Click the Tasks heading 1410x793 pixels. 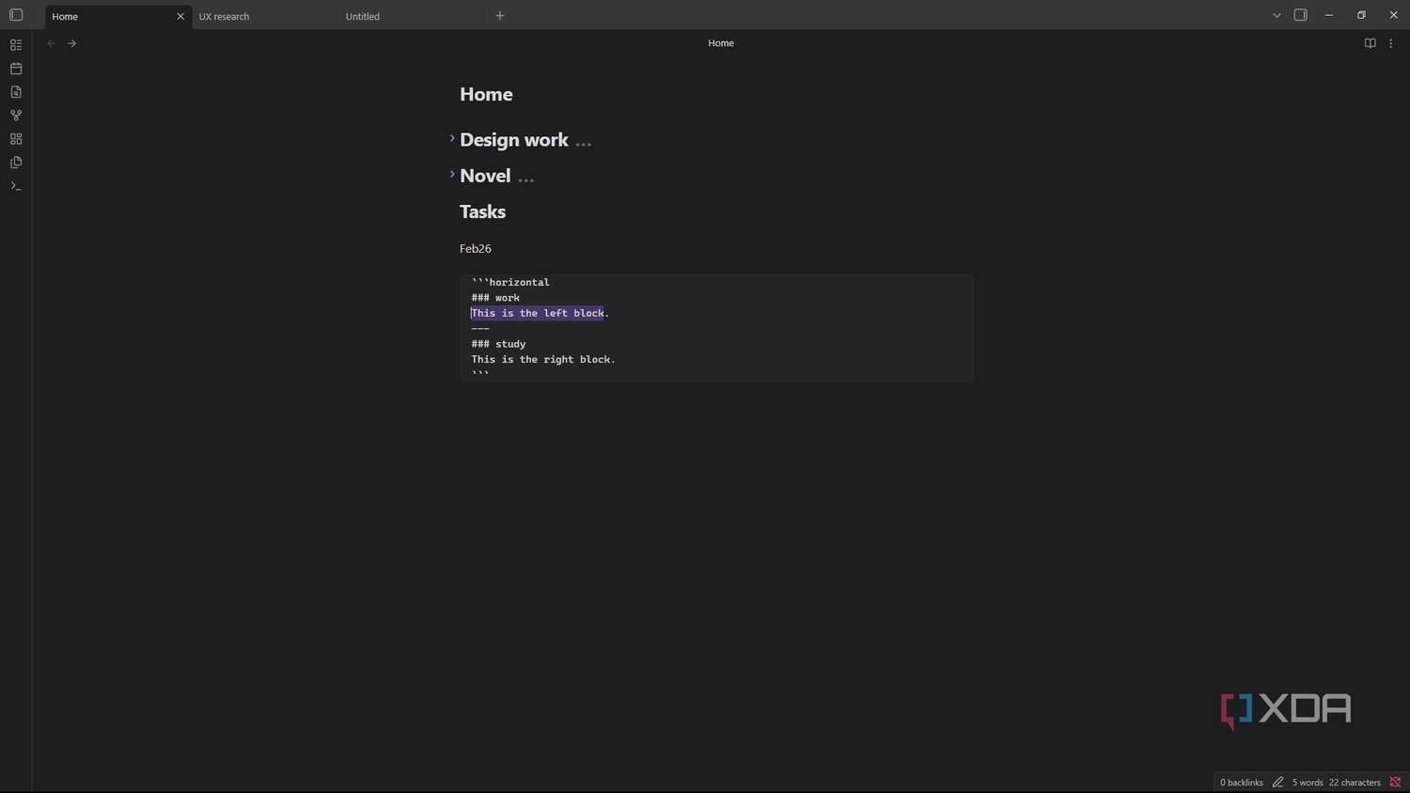tap(482, 211)
